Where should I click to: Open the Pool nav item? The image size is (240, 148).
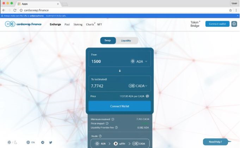(x=67, y=24)
